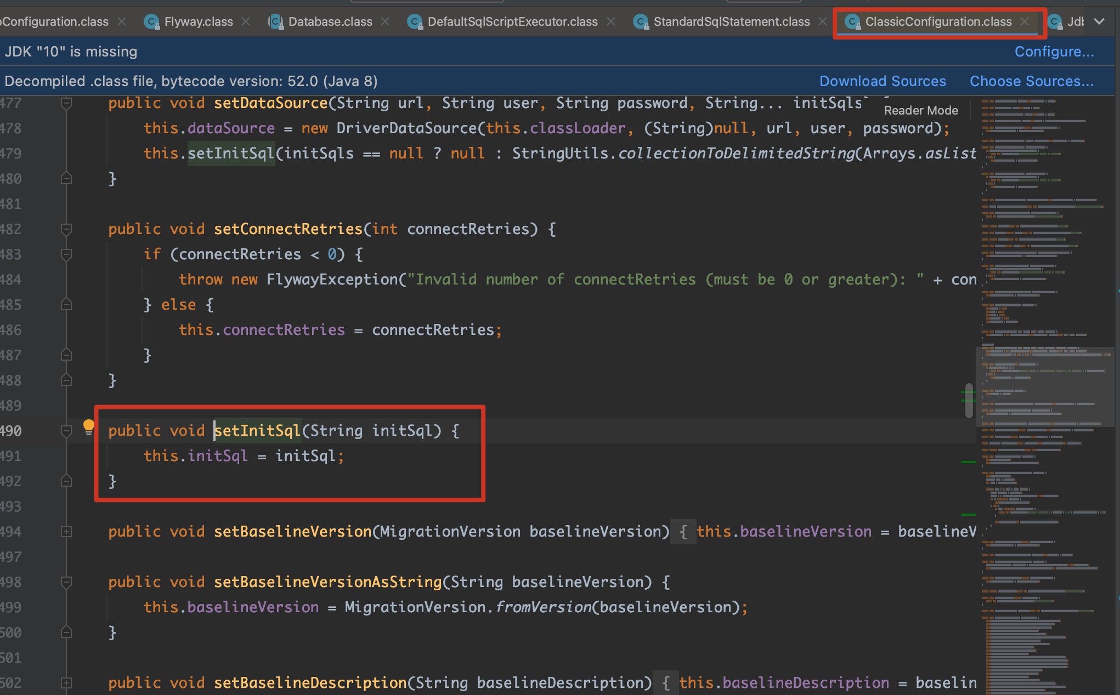
Task: Collapse the setConnectRetries method fold marker
Action: point(66,229)
